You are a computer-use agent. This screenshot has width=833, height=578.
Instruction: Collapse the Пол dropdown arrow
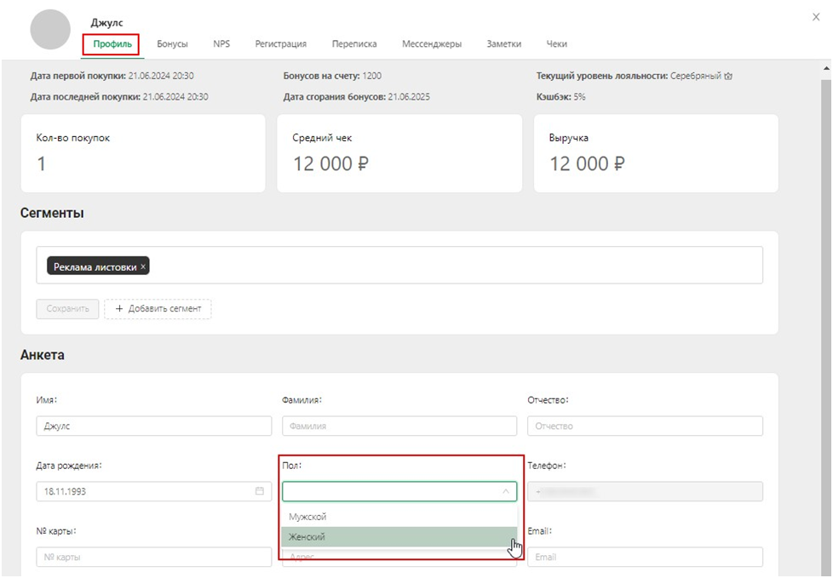pos(506,491)
